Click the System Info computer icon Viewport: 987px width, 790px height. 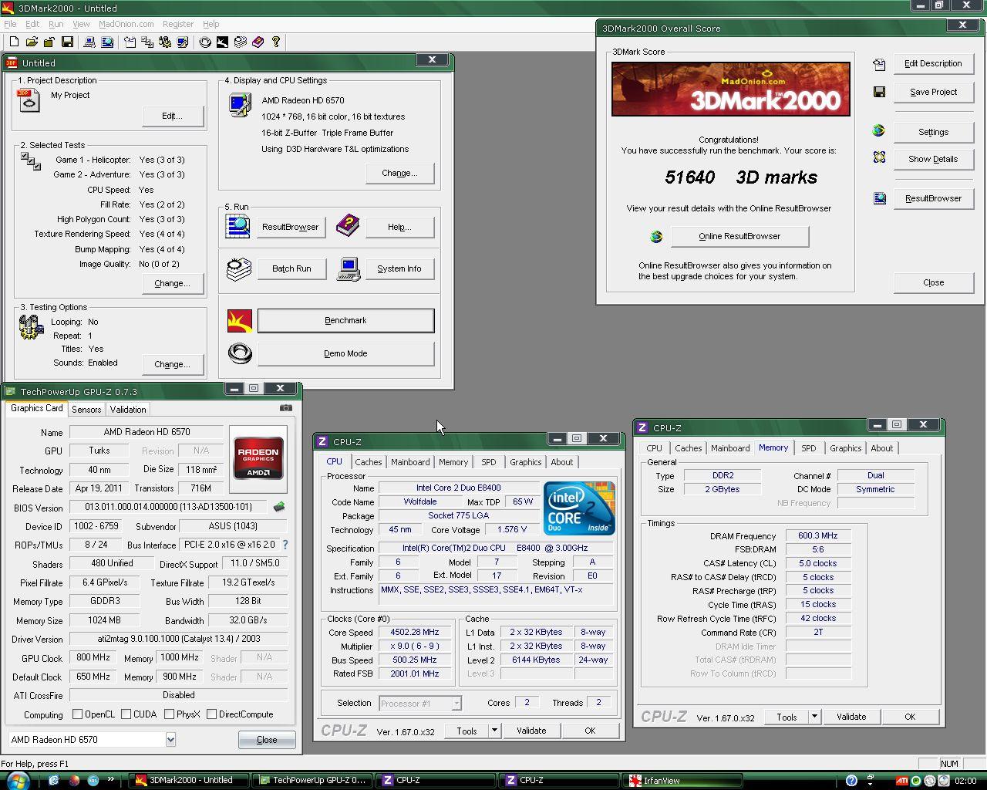coord(349,268)
